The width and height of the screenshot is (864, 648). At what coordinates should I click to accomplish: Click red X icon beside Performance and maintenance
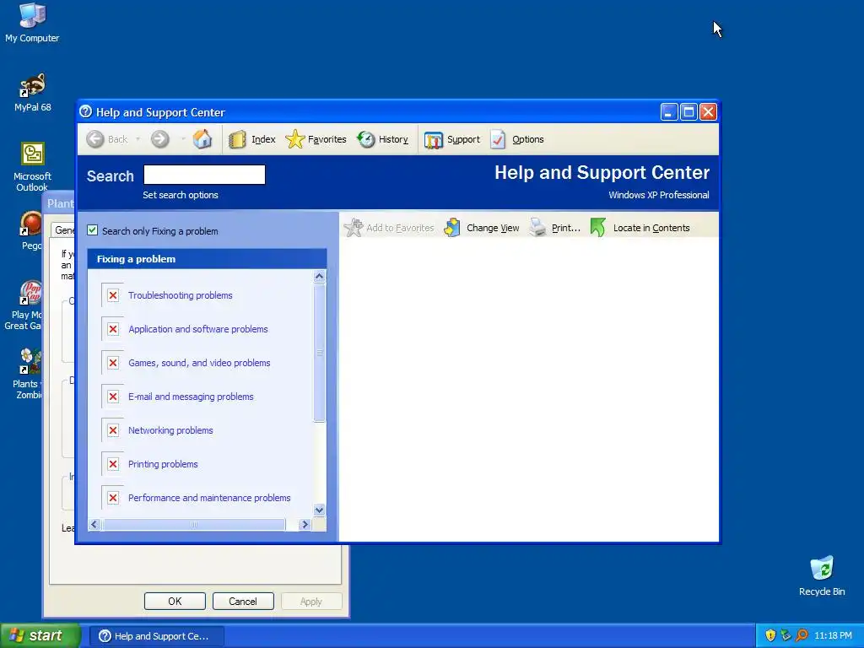(x=113, y=498)
